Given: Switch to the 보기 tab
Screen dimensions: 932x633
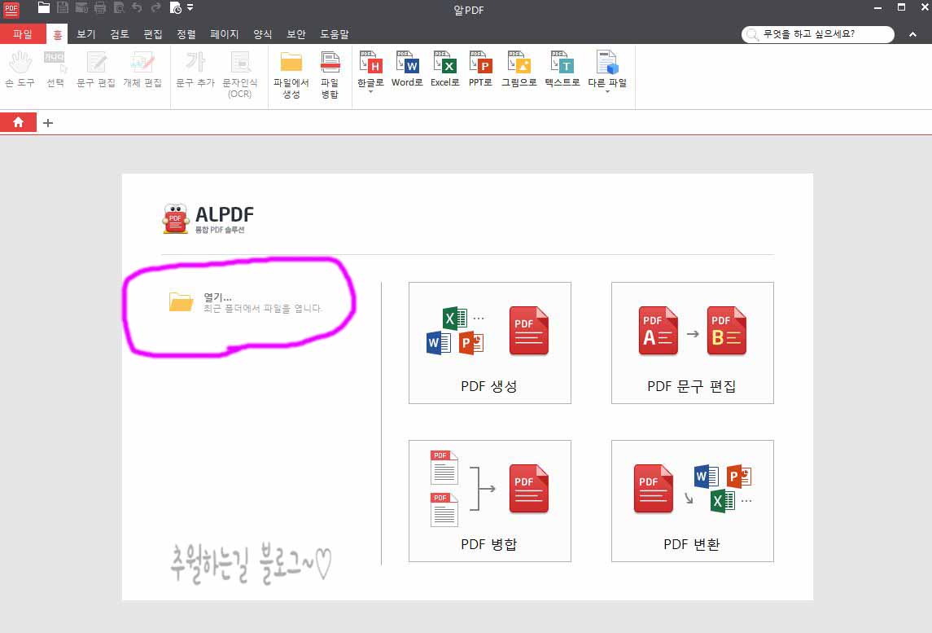Looking at the screenshot, I should tap(86, 34).
